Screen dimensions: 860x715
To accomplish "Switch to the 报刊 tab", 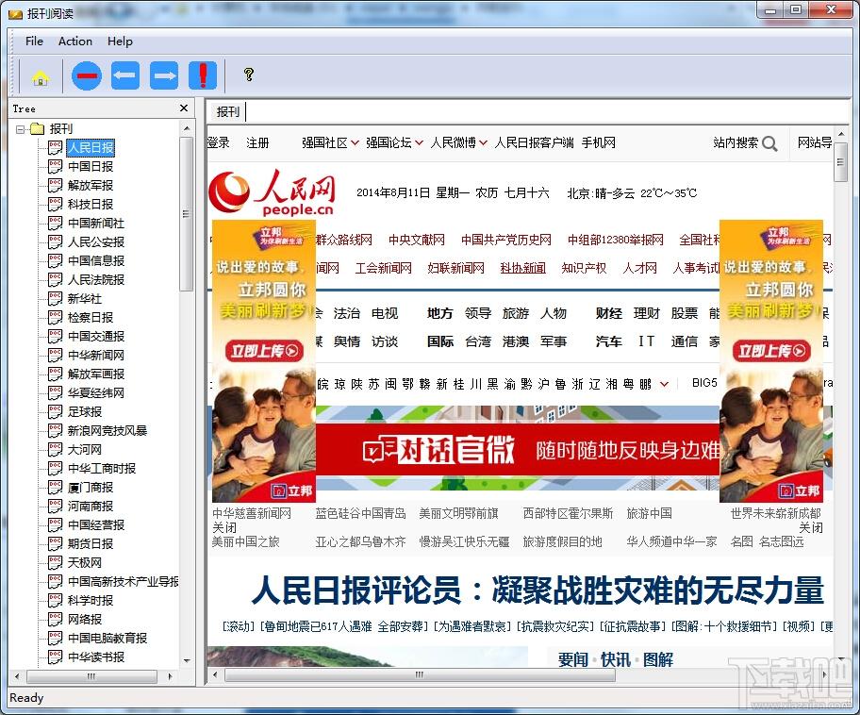I will coord(227,112).
